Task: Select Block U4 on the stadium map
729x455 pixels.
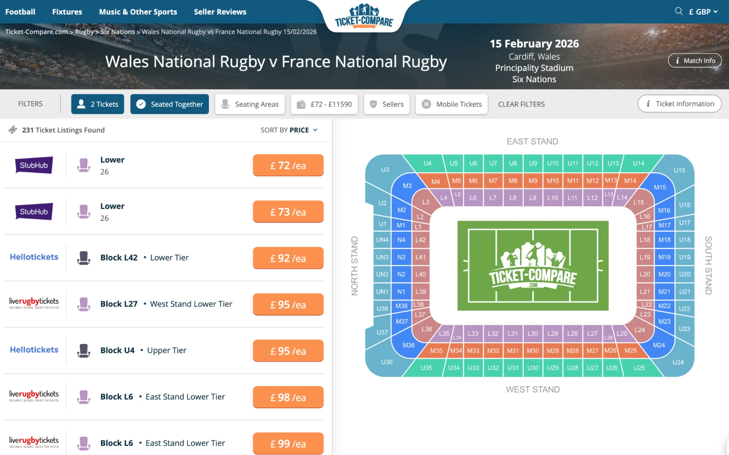Action: tap(427, 163)
